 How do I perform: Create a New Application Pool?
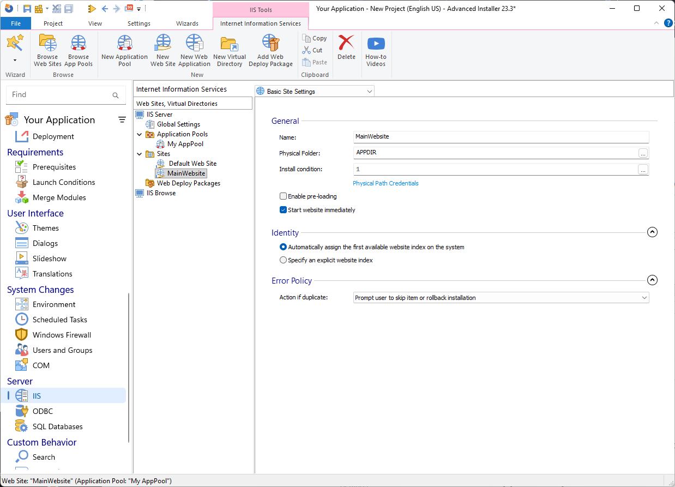[124, 50]
